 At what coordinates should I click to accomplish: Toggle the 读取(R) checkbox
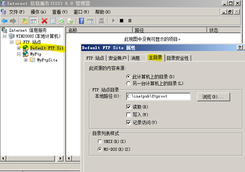(x=128, y=107)
